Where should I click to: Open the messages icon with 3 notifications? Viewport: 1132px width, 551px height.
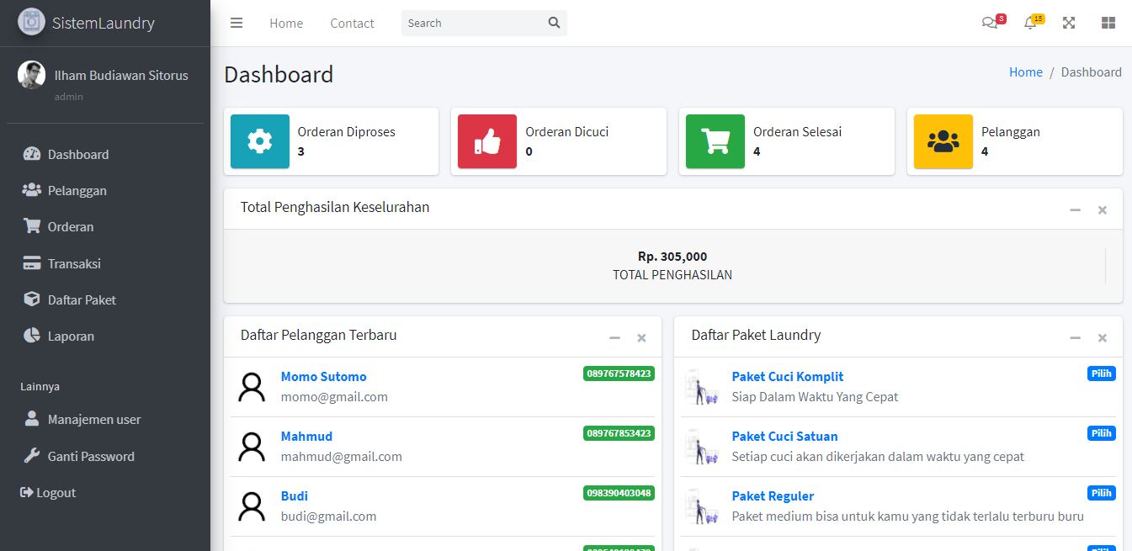click(990, 23)
